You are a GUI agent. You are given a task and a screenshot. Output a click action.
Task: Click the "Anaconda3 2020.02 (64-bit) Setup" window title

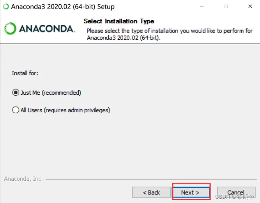click(63, 7)
